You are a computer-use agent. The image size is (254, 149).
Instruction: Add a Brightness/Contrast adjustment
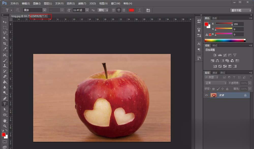pos(215,55)
